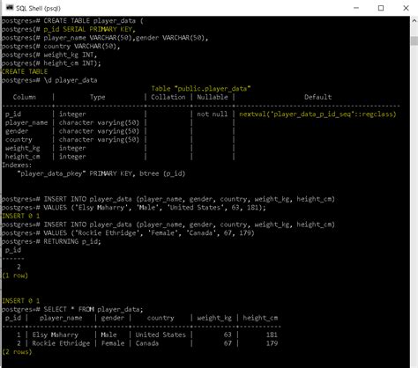
Task: Click the VALUES line containing 'Elsy Maharry'
Action: (x=155, y=208)
